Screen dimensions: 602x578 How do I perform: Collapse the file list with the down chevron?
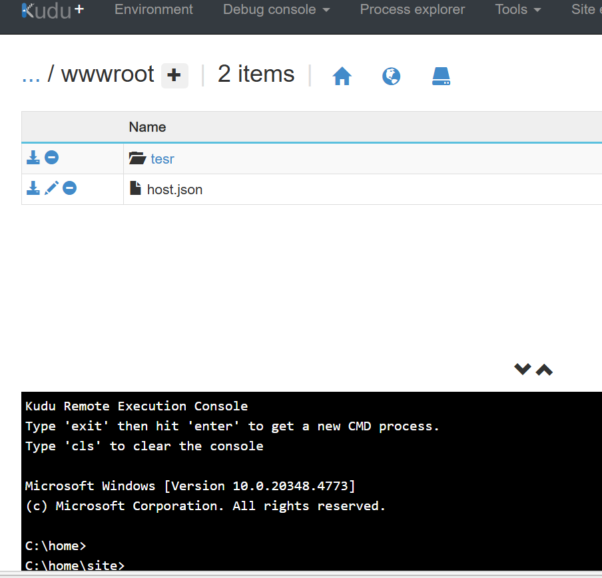click(523, 369)
